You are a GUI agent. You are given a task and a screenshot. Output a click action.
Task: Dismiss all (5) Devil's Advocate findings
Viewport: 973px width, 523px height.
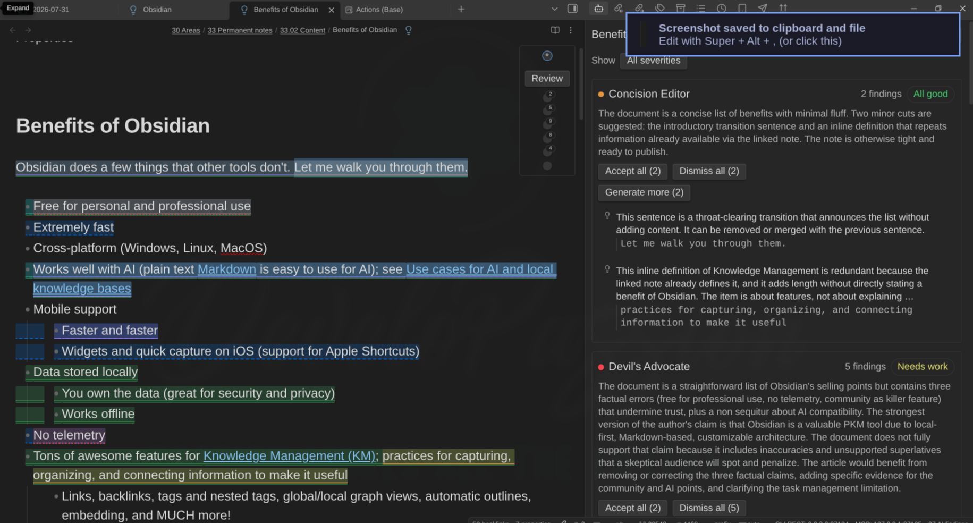[x=709, y=508]
